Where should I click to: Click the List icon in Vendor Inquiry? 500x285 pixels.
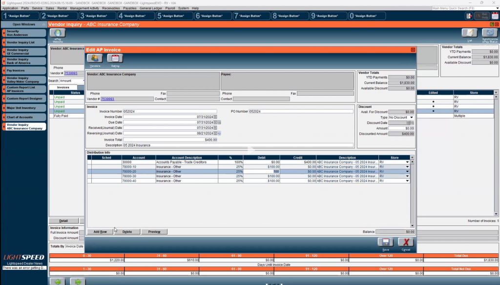(x=469, y=33)
